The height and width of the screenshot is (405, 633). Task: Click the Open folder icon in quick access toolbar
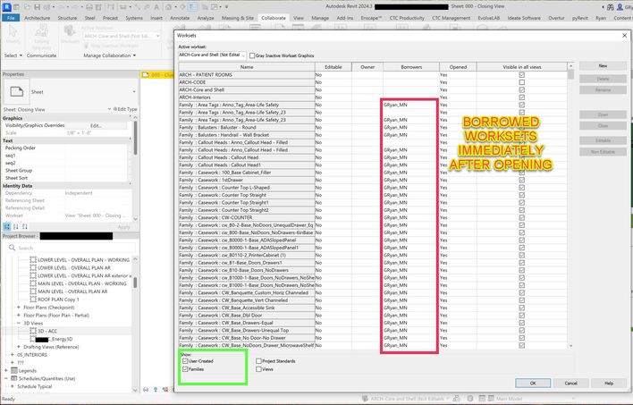pyautogui.click(x=27, y=7)
